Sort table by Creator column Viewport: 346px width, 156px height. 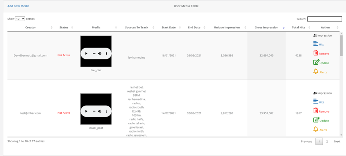31,28
